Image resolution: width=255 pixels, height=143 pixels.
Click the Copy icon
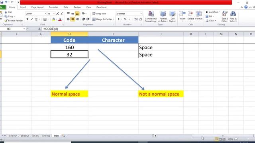pyautogui.click(x=6, y=16)
